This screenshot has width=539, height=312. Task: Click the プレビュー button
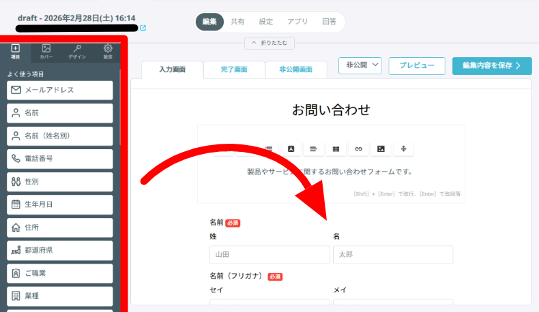click(417, 65)
